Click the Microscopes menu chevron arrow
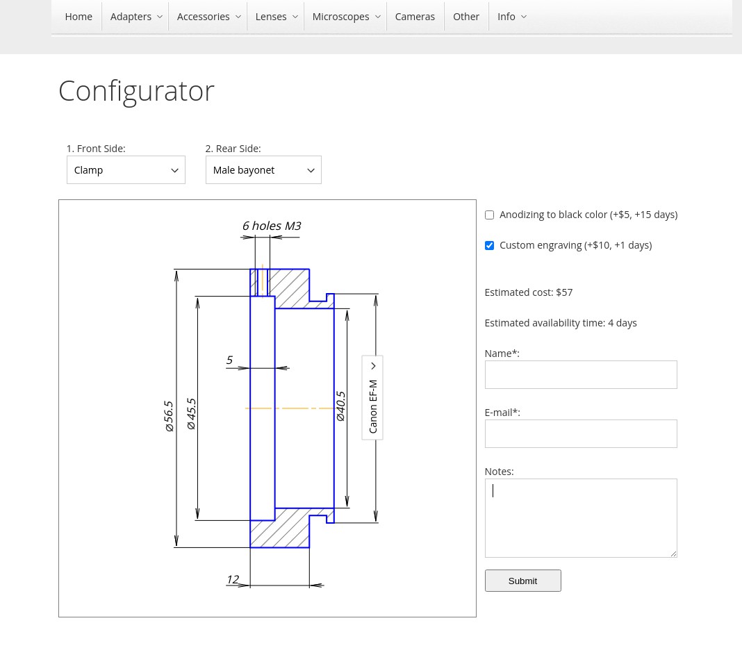The height and width of the screenshot is (648, 742). click(378, 17)
